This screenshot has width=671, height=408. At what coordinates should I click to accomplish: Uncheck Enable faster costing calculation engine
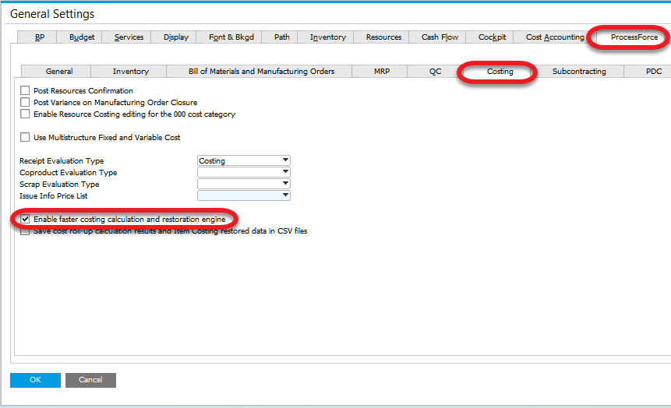click(x=26, y=220)
